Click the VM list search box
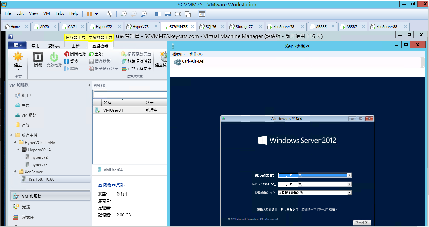Viewport: 429px width, 227px height. click(131, 94)
